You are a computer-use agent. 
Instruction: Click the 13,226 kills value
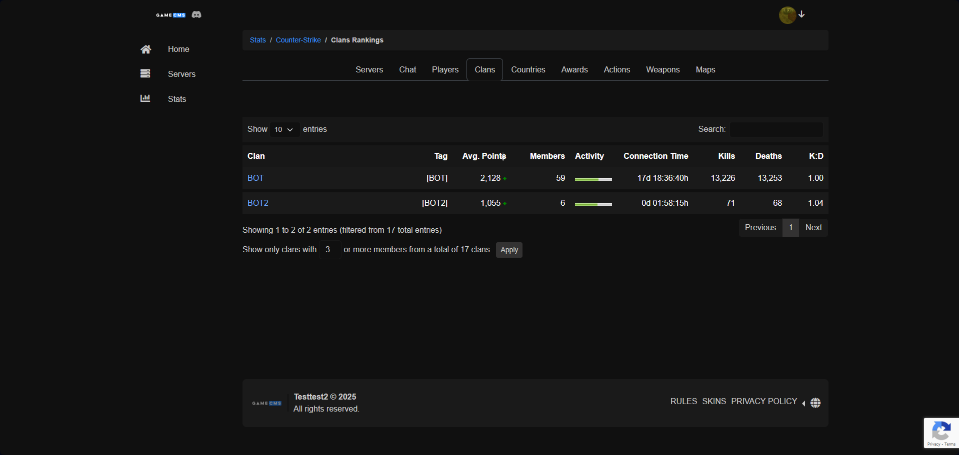tap(723, 178)
